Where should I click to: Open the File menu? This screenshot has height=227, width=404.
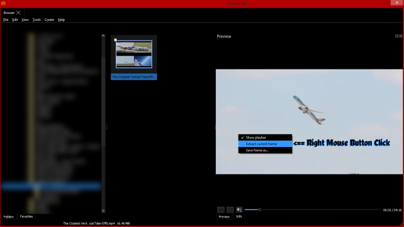[6, 20]
